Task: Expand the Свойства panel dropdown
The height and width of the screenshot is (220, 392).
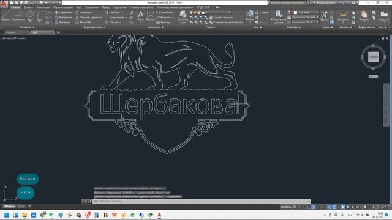Action: click(293, 27)
